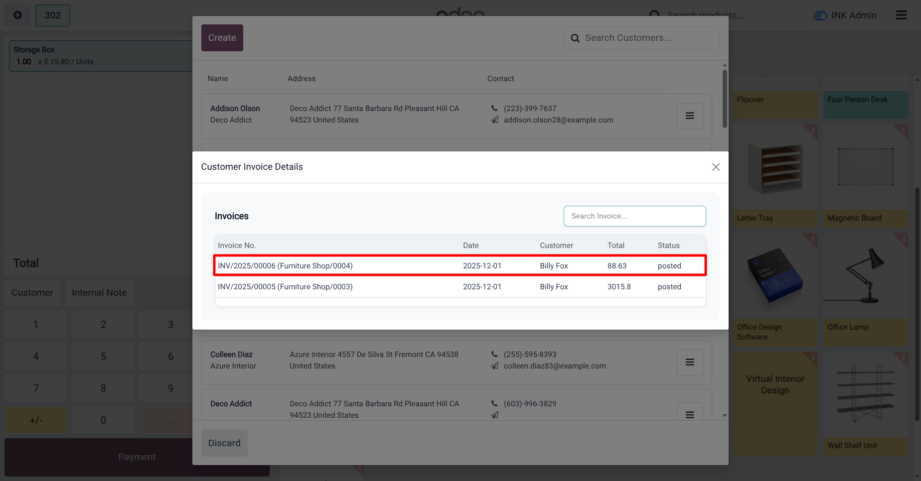Close the Customer Invoice Details dialog

(x=716, y=167)
